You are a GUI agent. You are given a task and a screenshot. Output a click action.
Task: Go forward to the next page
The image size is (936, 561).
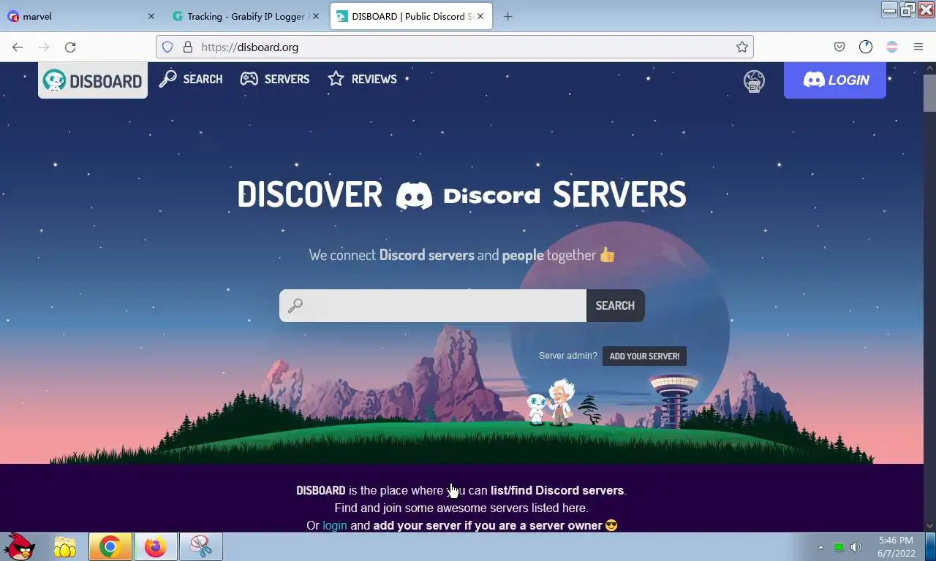(x=44, y=47)
